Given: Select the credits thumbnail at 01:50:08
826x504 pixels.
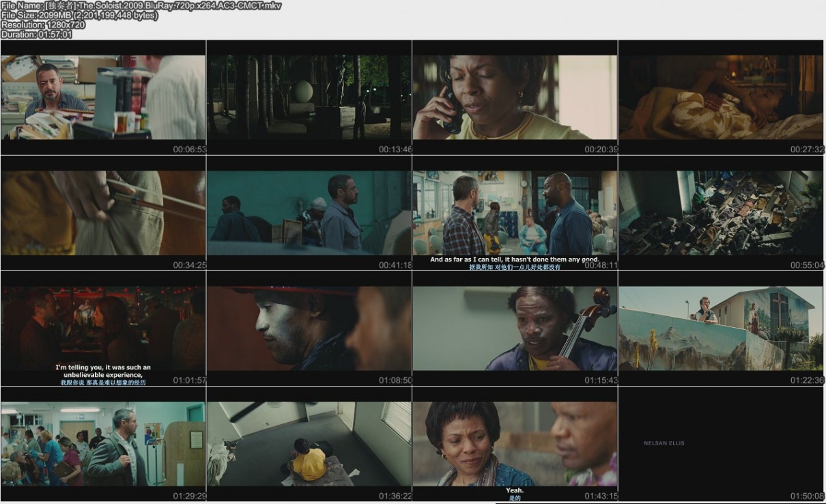Looking at the screenshot, I should coord(722,444).
